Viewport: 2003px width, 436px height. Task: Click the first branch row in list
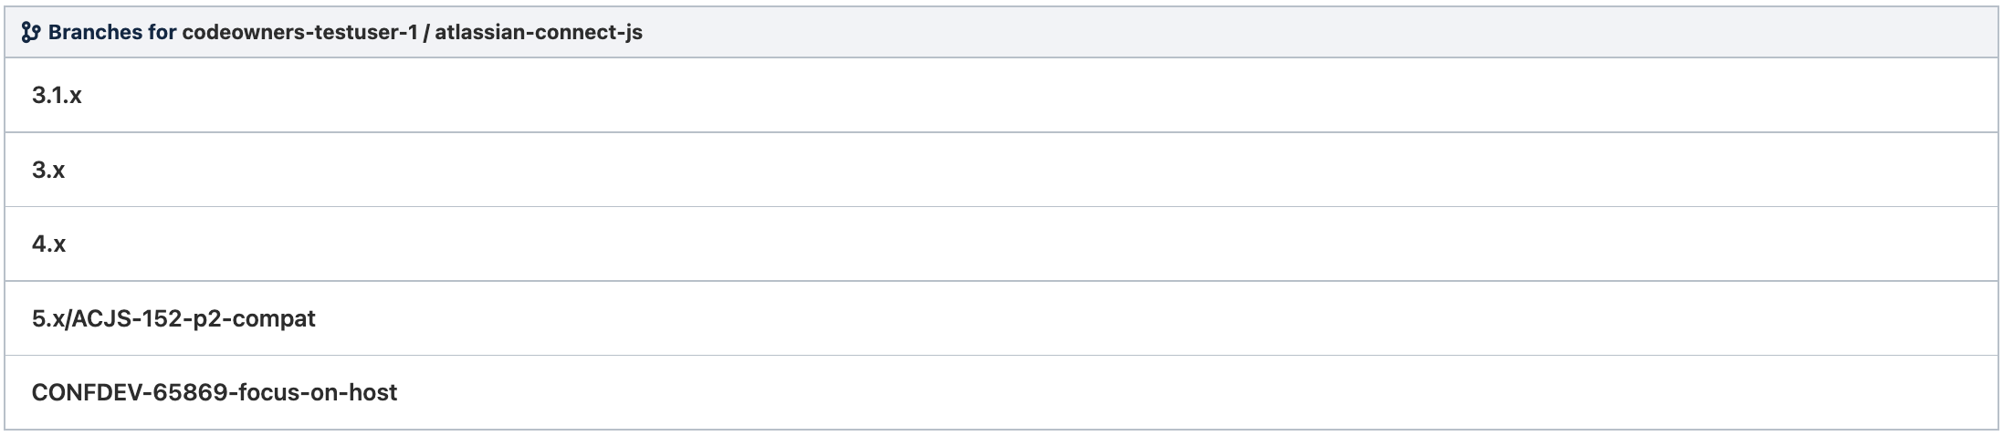tap(57, 96)
